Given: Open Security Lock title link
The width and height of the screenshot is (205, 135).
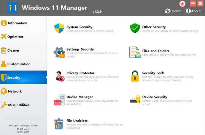Looking at the screenshot, I should [x=153, y=73].
